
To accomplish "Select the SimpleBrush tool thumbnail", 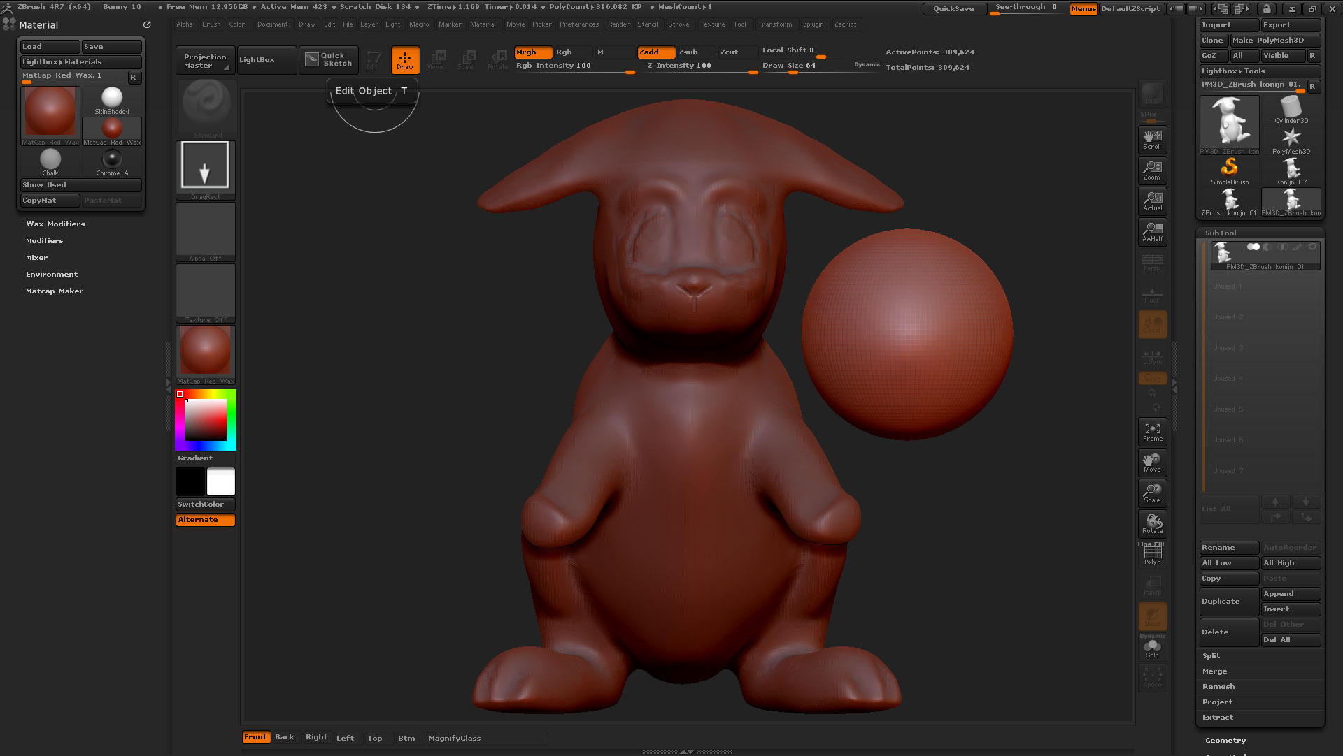I will click(1229, 170).
